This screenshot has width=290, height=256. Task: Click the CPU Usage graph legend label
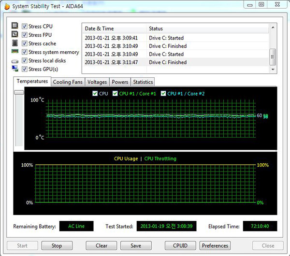click(x=126, y=158)
